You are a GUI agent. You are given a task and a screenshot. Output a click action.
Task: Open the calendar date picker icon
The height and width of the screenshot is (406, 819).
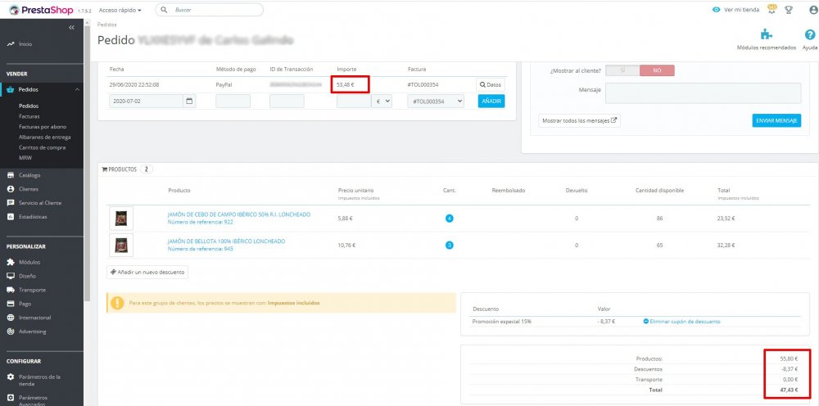click(190, 101)
